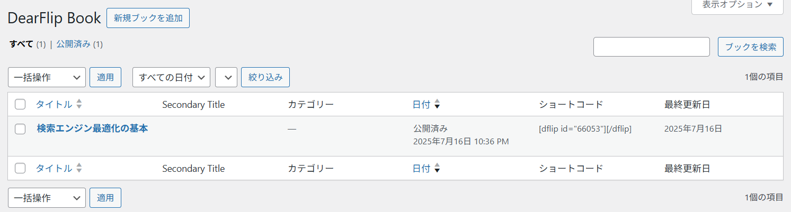Tick the select-all checkbox in table footer

[x=20, y=169]
